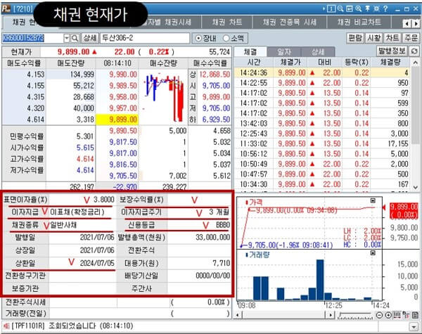Switch to the 채권 비교차트 tab

tap(359, 22)
